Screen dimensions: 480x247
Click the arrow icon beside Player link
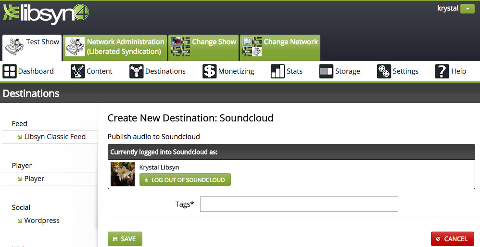click(x=20, y=179)
